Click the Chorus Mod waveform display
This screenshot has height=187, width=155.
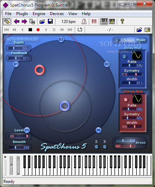tap(137, 99)
